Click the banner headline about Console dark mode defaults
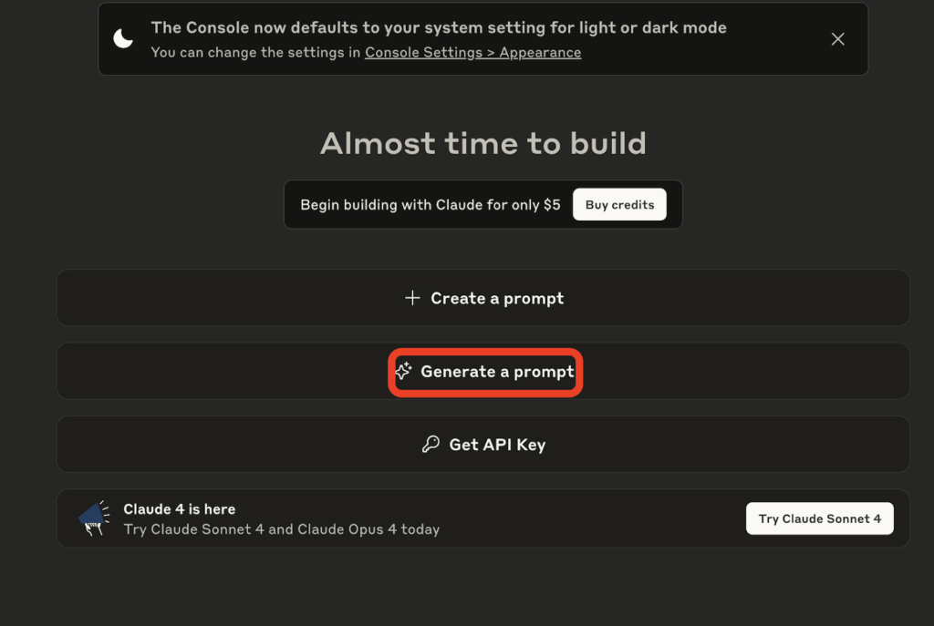 [x=439, y=27]
